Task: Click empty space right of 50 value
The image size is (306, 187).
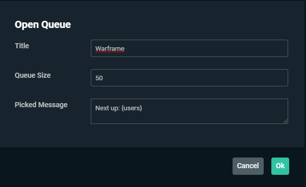Action: click(x=195, y=78)
